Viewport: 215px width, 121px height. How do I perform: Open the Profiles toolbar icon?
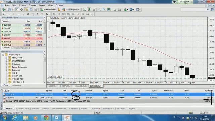pos(10,10)
